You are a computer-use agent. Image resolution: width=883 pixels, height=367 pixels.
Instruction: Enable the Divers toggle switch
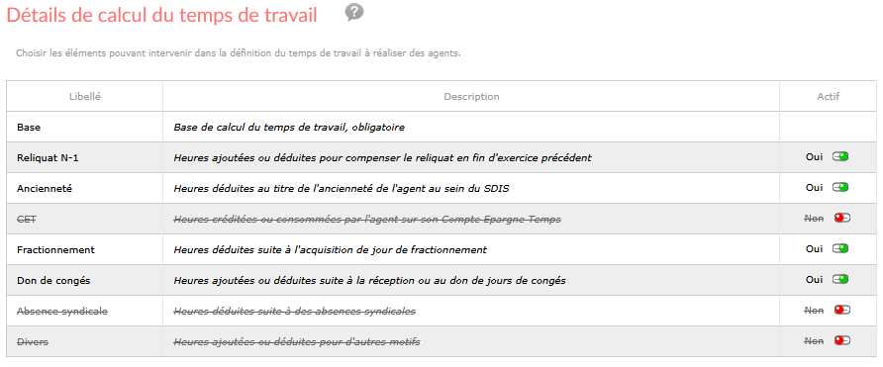click(x=841, y=340)
